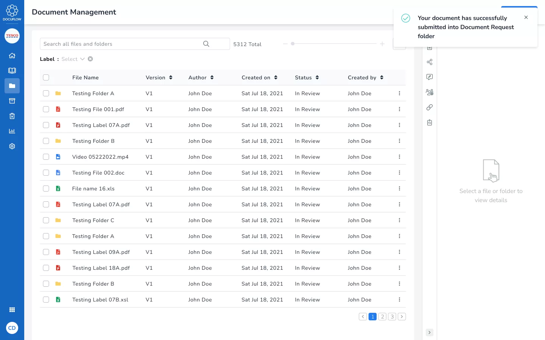Viewport: 545px width, 340px height.
Task: Open the book/library sidebar icon
Action: pyautogui.click(x=12, y=71)
